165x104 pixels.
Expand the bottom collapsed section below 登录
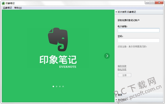click(139, 100)
